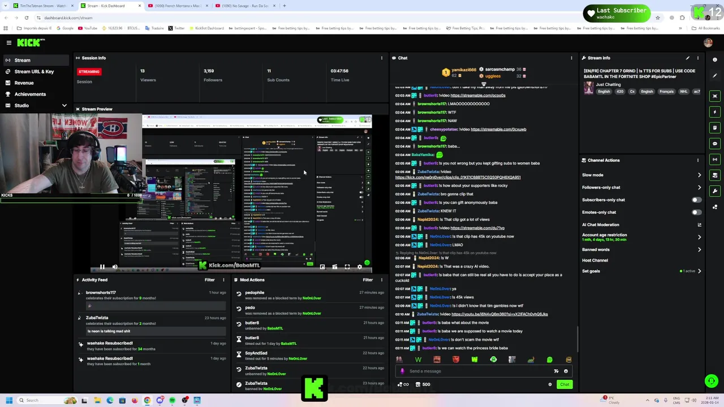Image resolution: width=724 pixels, height=407 pixels.
Task: Open Host Channel action
Action: point(595,261)
